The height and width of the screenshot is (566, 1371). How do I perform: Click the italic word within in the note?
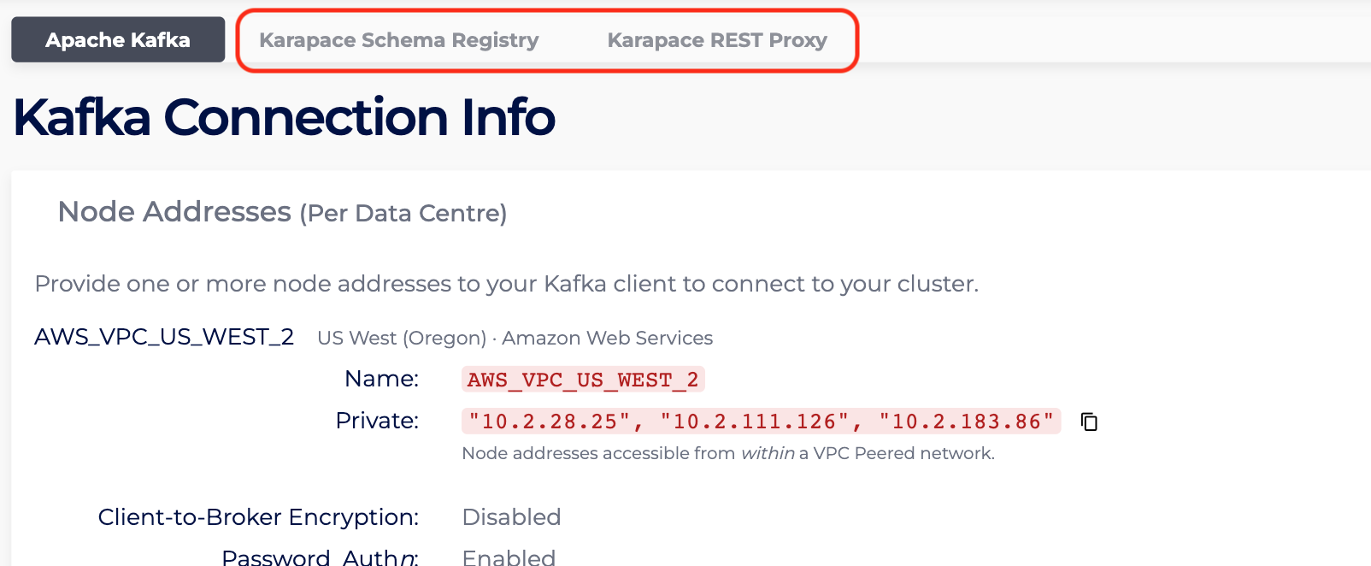coord(767,453)
